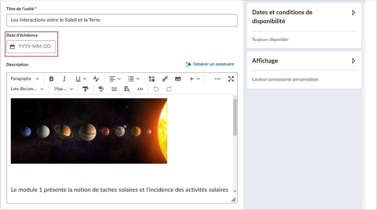Viewport: 377px width, 210px height.
Task: Click the Titre de l'unité text field
Action: coord(122,20)
